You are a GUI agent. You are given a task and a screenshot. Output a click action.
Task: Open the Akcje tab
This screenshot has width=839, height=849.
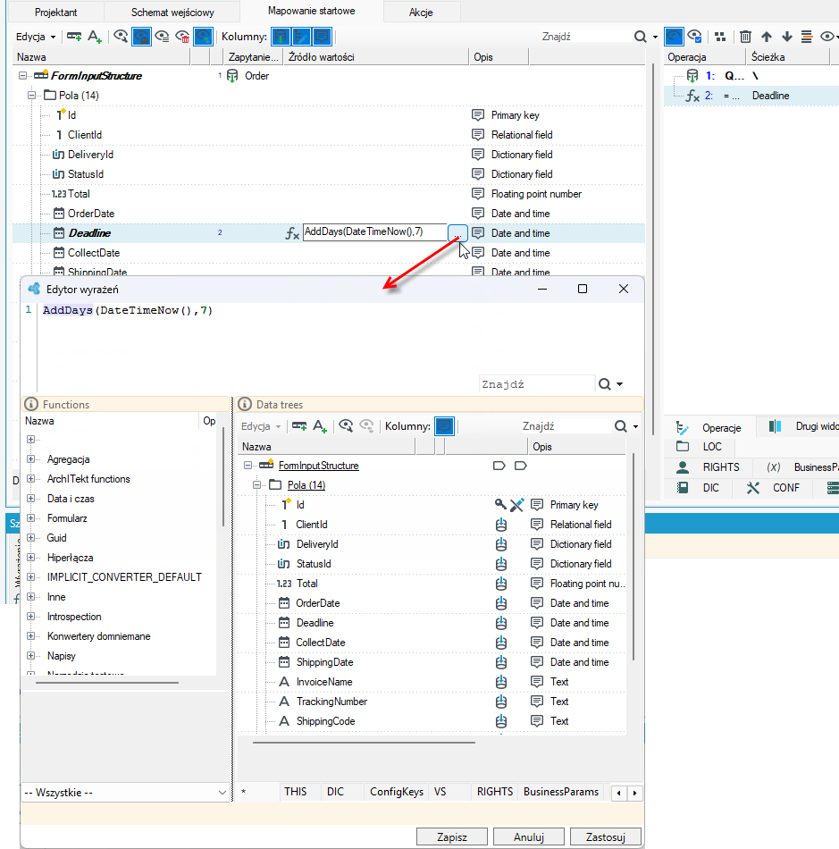[x=421, y=12]
